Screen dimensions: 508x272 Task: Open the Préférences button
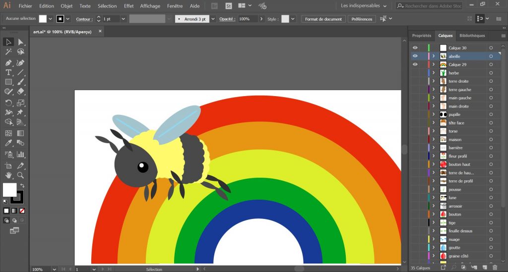(362, 19)
